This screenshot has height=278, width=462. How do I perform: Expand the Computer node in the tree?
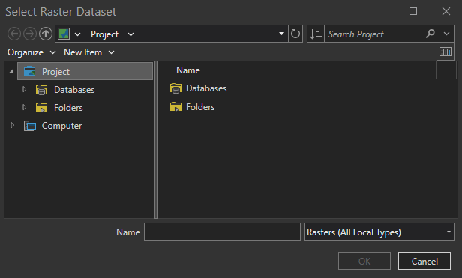point(12,125)
